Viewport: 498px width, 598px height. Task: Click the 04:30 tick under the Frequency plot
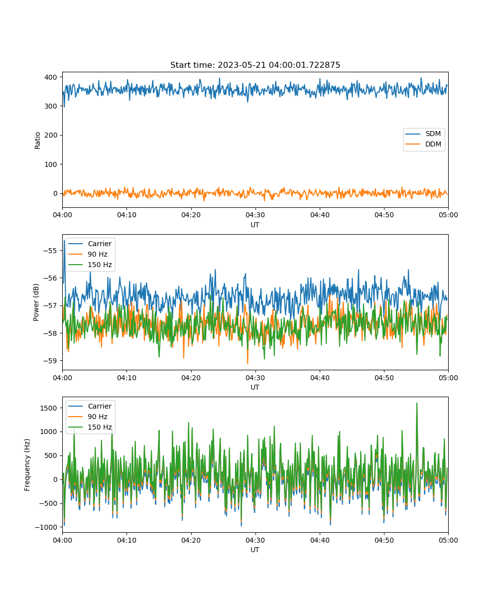coord(255,540)
